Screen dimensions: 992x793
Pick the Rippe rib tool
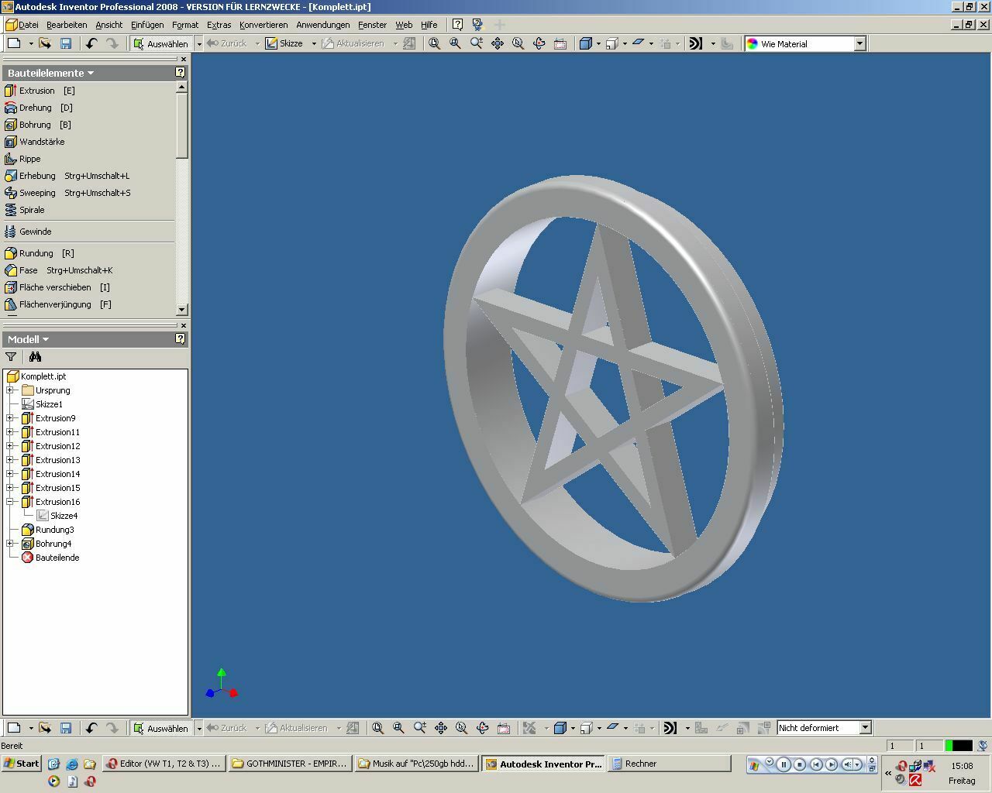pyautogui.click(x=22, y=159)
